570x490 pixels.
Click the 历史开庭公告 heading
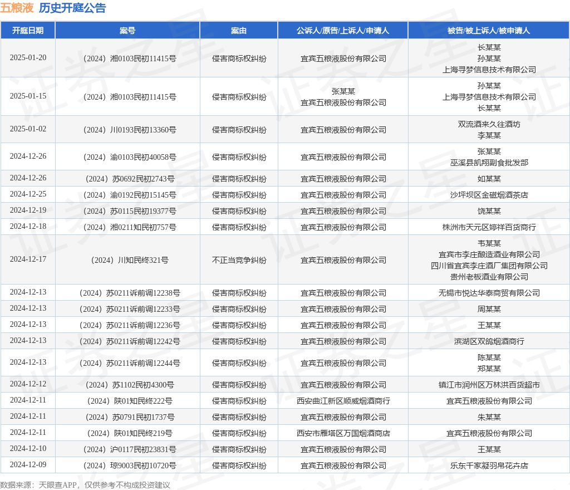click(x=72, y=8)
